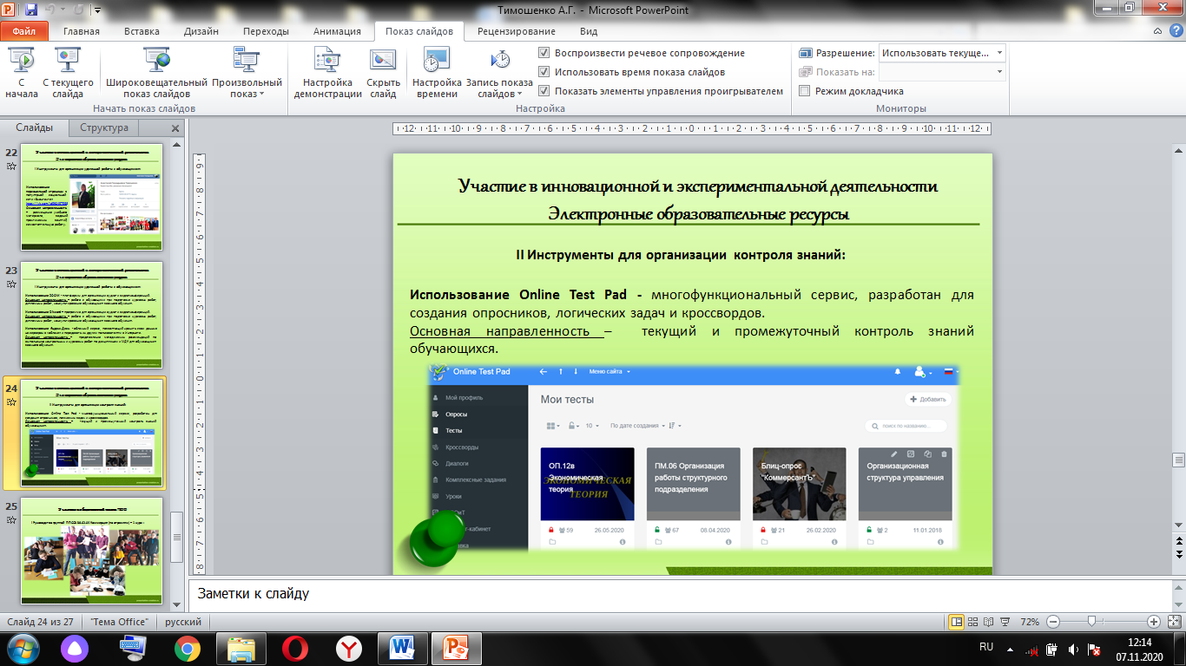Open Customize Quick Access Toolbar dropdown
Screen dimensions: 1186x666
pos(96,11)
